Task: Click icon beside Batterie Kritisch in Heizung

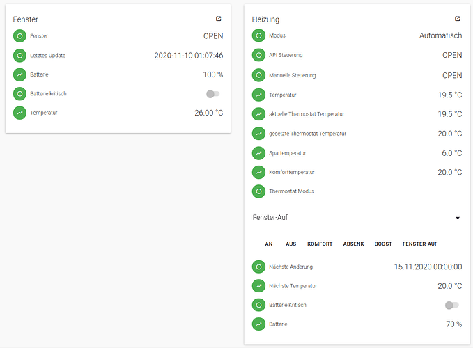Action: pyautogui.click(x=258, y=305)
